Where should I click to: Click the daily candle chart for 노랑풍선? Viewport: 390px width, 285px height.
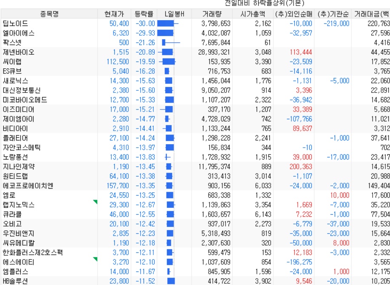168,157
